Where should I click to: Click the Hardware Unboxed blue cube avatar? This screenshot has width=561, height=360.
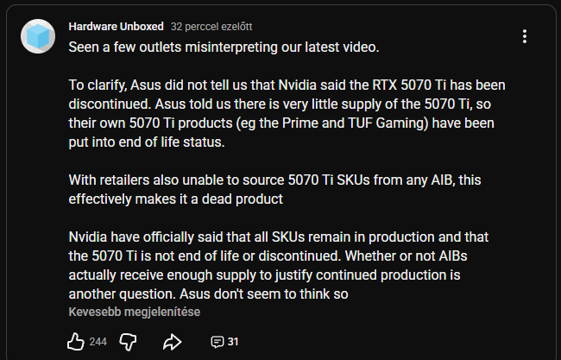(38, 37)
